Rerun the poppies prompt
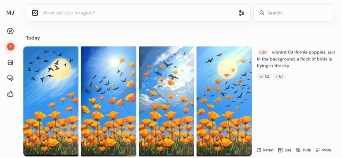Screen dimensions: 342x158 265,150
